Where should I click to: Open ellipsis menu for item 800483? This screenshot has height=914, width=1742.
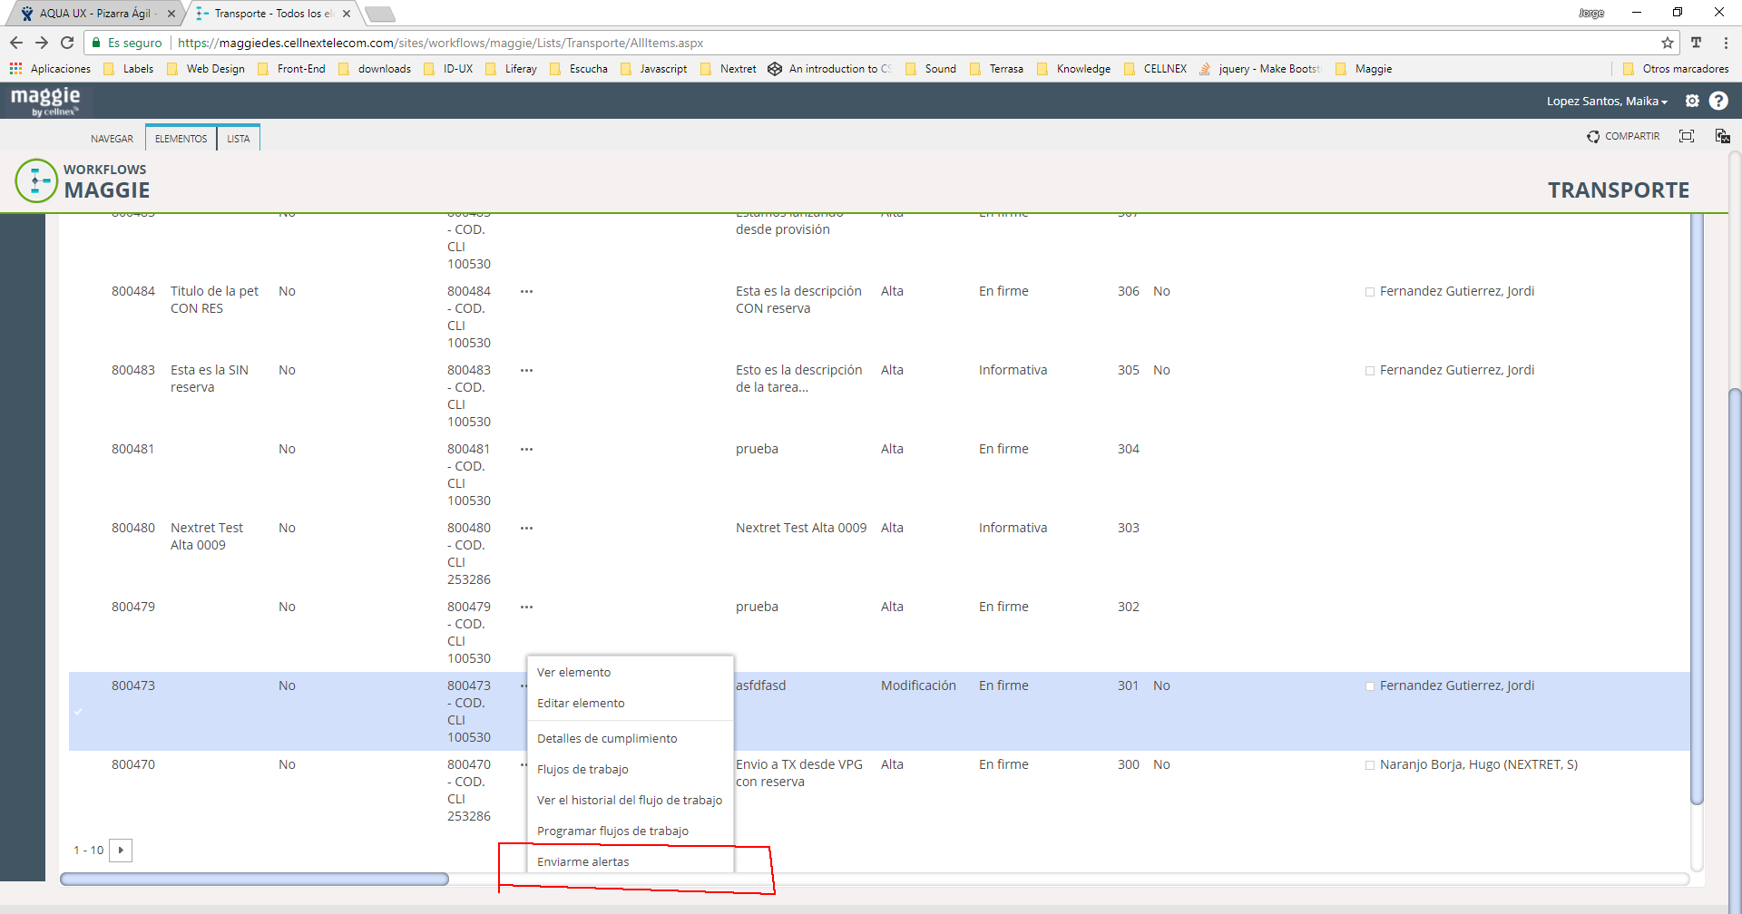point(526,370)
